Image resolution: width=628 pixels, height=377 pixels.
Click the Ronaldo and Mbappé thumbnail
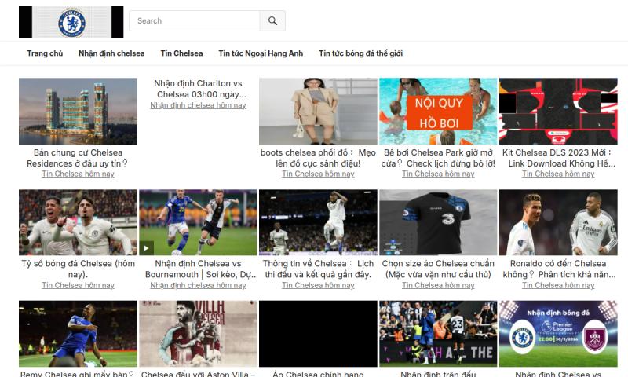[x=558, y=222]
